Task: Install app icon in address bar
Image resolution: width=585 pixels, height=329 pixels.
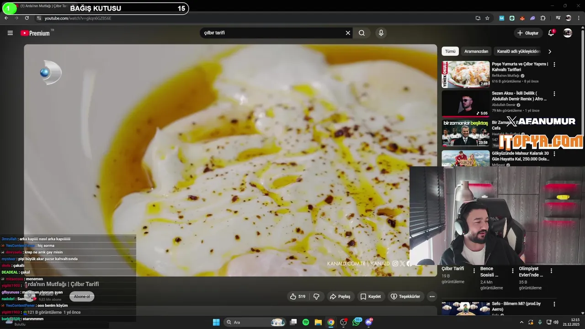Action: click(x=478, y=18)
